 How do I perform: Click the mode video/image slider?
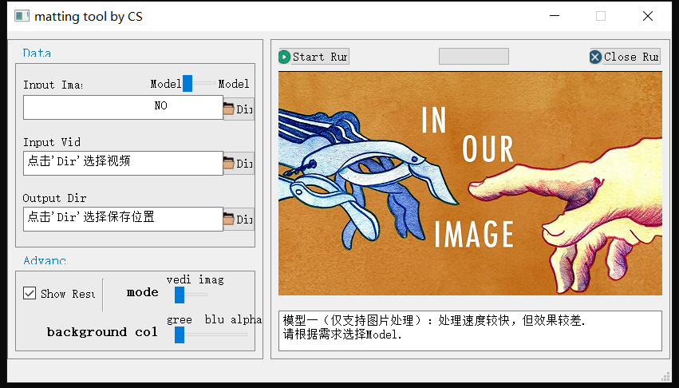point(191,295)
